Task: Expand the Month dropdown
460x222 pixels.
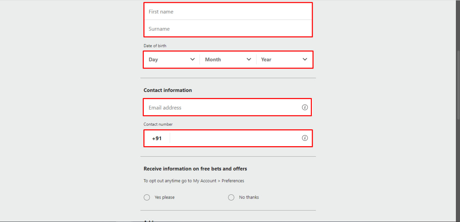Action: pos(228,60)
